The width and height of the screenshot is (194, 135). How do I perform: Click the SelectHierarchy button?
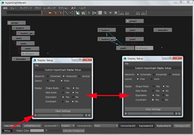coord(12,126)
